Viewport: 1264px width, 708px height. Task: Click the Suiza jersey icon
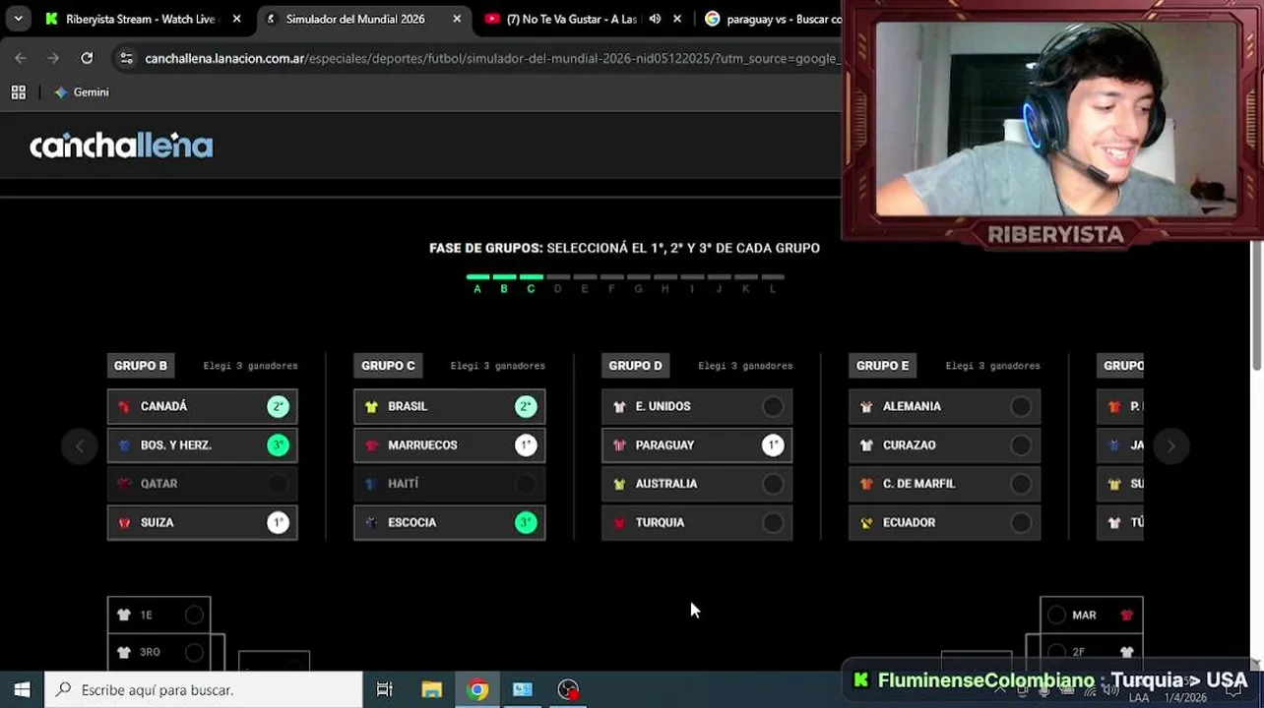[x=124, y=522]
